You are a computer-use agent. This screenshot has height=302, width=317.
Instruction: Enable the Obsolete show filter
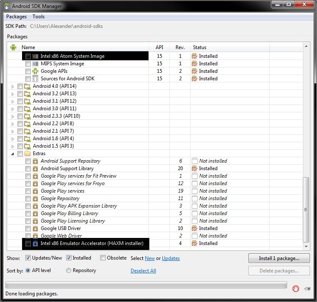[x=103, y=258]
